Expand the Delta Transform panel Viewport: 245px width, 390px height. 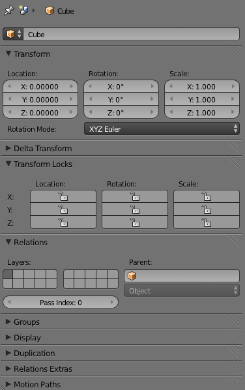coord(8,148)
